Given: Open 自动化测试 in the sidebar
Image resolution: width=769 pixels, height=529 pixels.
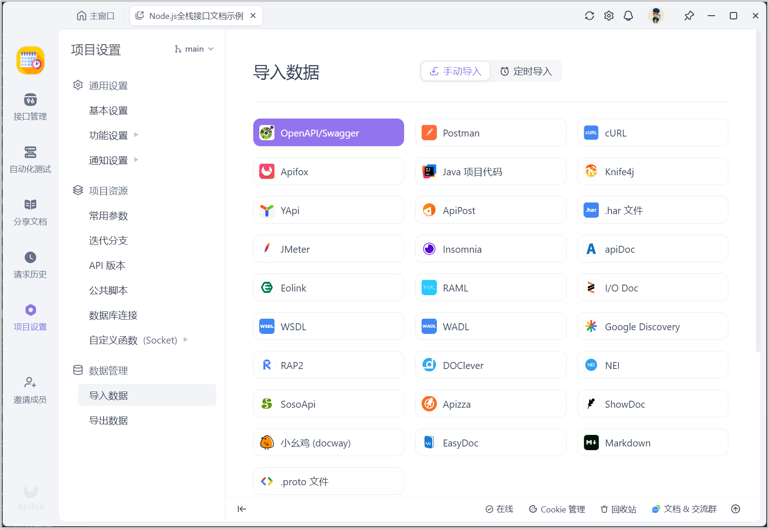Looking at the screenshot, I should [x=30, y=160].
